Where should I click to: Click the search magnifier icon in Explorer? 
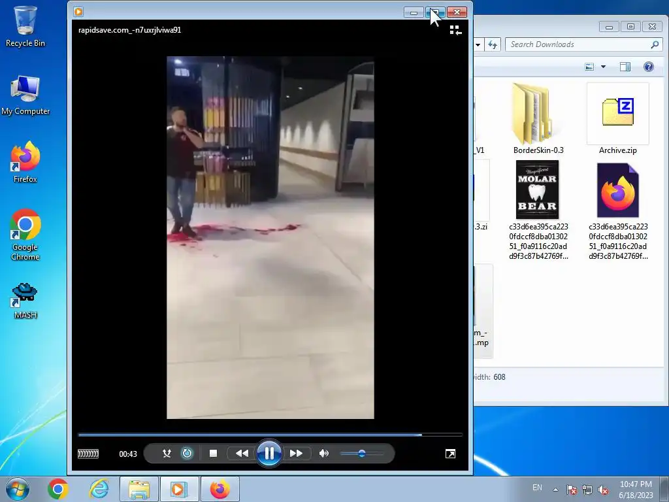[x=655, y=44]
